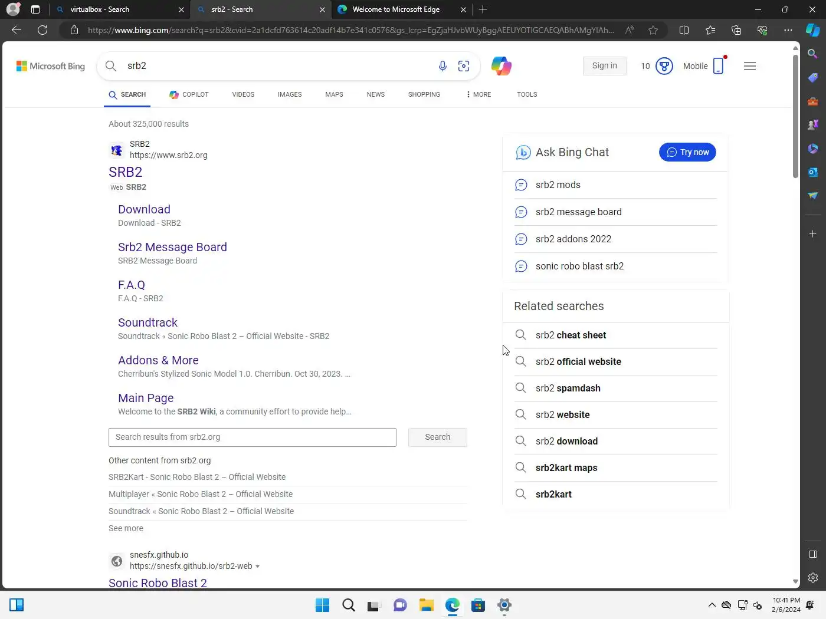Switch to virtualbox - Search tab
The width and height of the screenshot is (826, 619).
pyautogui.click(x=119, y=9)
